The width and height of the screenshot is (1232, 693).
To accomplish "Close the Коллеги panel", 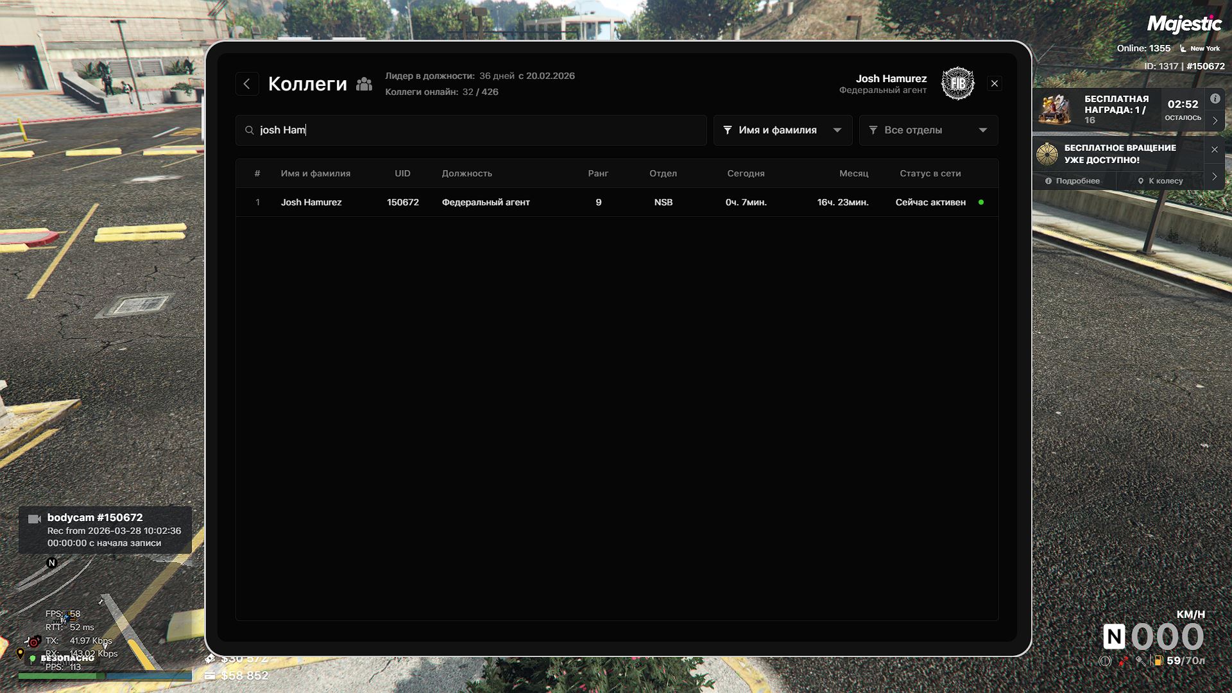I will point(994,83).
